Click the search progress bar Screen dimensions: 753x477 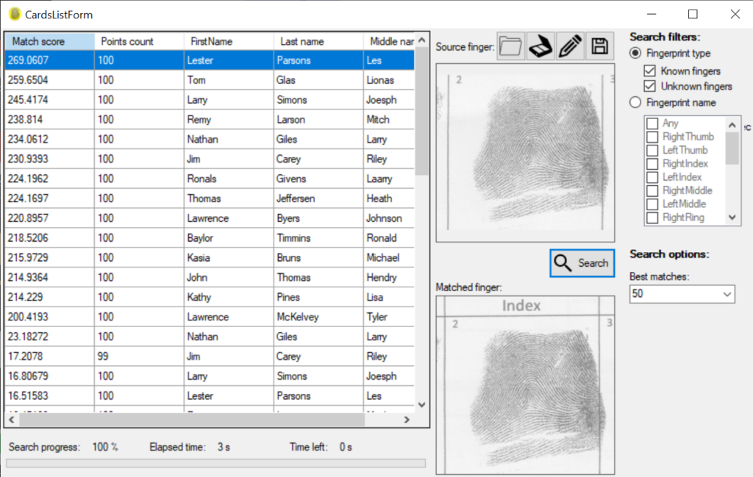pos(215,463)
